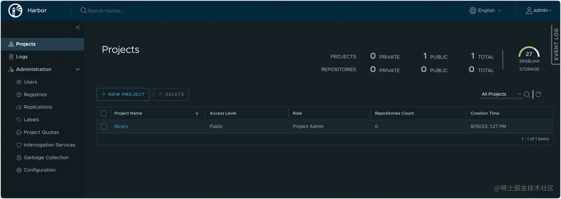
Task: Open Interrogation Services page
Action: click(x=49, y=145)
